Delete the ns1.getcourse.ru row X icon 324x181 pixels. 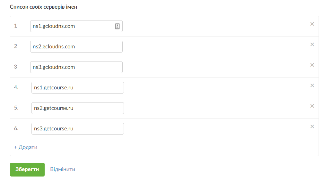tap(312, 86)
